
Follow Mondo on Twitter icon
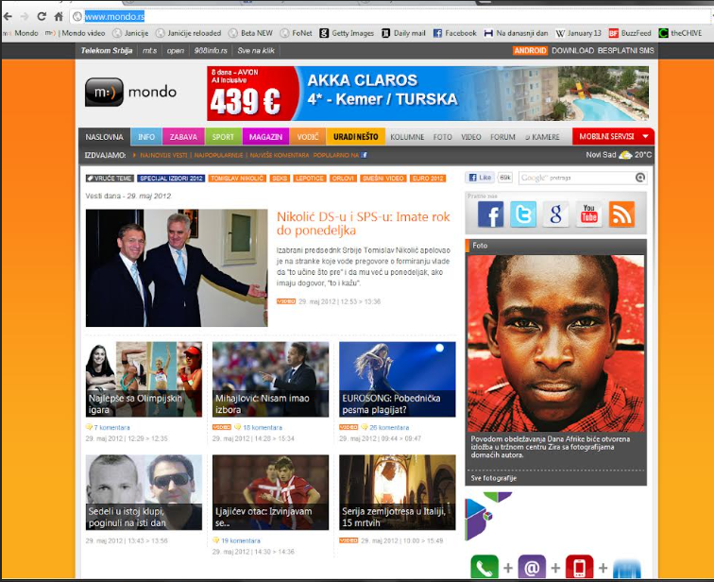523,214
